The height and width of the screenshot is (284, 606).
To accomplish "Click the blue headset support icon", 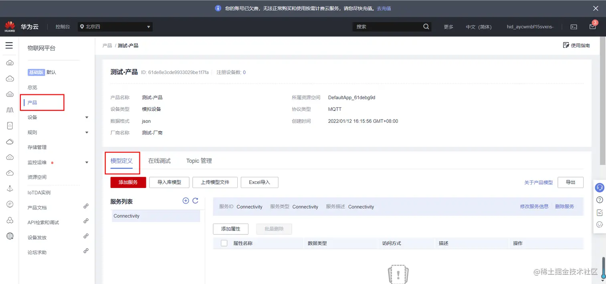I will (600, 187).
